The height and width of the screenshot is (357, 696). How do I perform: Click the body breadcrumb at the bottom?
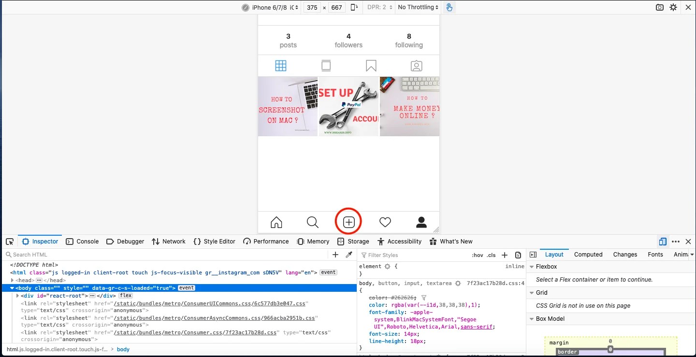(123, 349)
